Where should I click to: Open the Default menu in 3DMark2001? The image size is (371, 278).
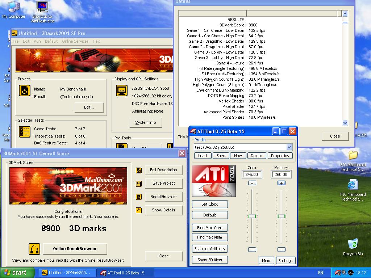coord(51,41)
